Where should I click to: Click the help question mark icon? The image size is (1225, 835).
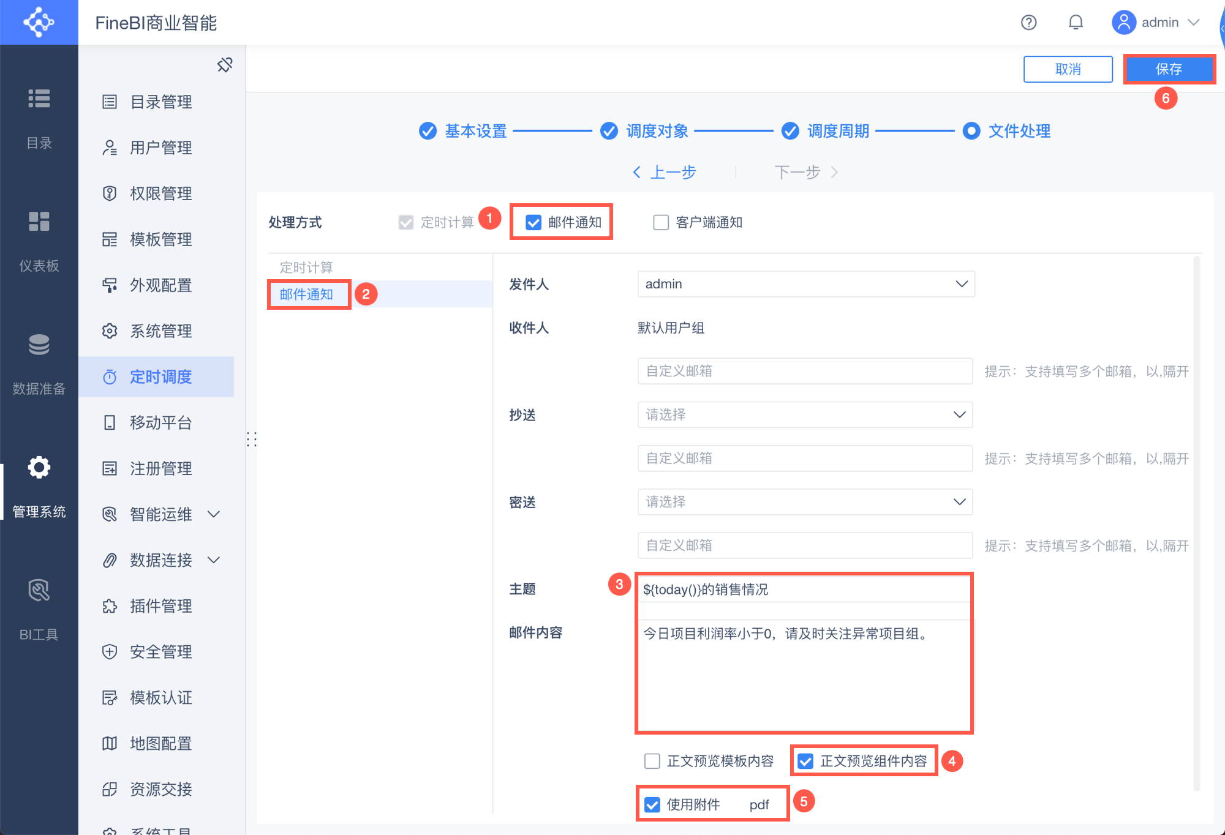1028,23
